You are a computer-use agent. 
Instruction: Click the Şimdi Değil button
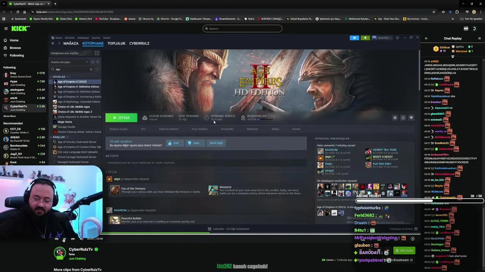(216, 143)
